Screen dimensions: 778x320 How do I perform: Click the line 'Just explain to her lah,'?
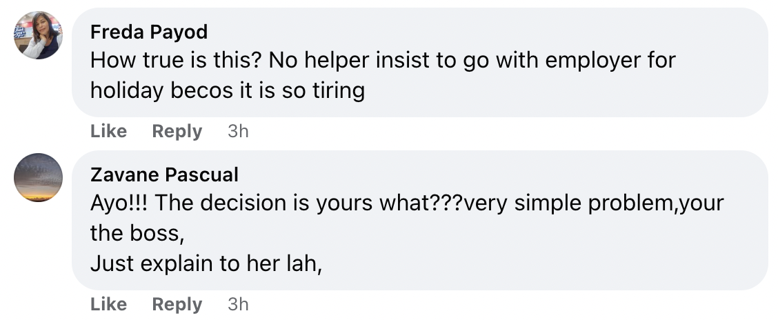click(x=206, y=263)
